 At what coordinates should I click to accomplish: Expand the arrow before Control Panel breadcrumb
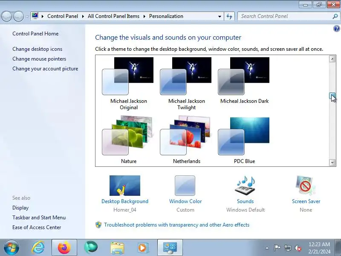43,16
